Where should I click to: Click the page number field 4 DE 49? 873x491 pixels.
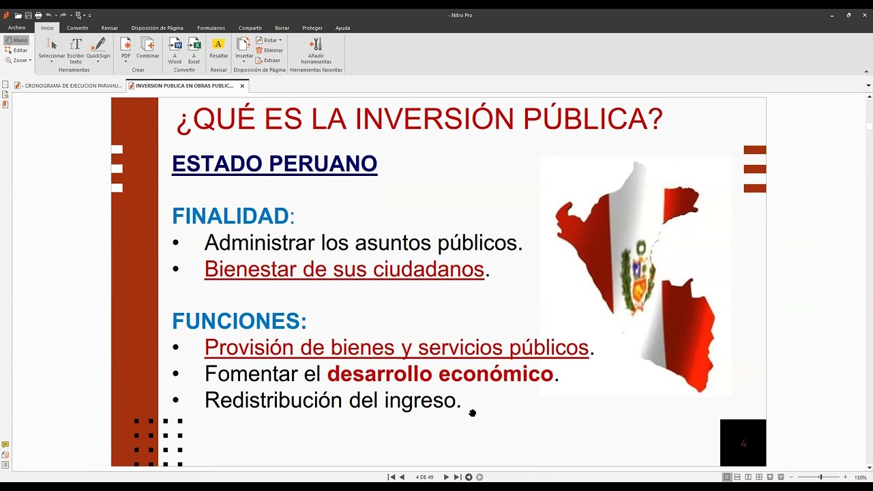click(424, 477)
